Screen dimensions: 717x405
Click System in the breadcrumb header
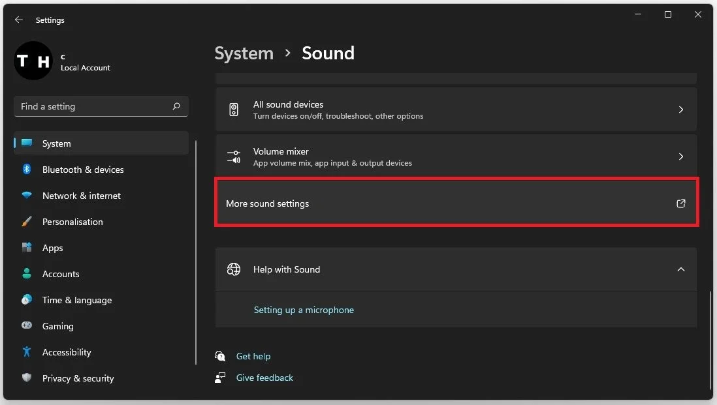pyautogui.click(x=244, y=53)
